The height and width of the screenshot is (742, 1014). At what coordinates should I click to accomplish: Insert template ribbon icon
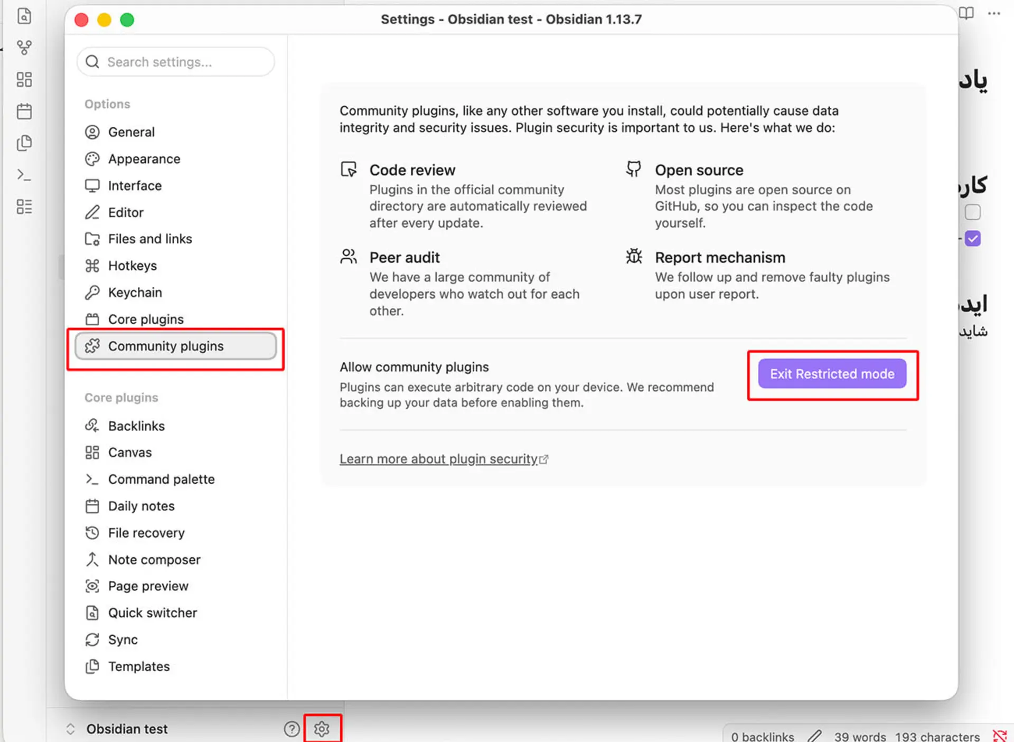(24, 143)
